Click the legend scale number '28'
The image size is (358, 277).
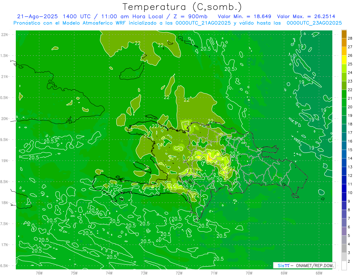(350, 38)
